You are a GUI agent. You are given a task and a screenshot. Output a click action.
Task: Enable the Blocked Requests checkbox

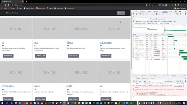point(147,24)
